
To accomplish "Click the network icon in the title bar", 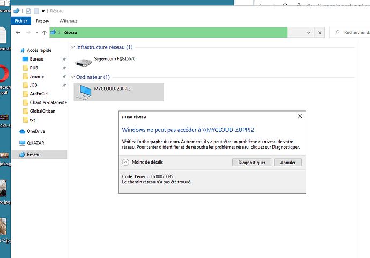I will point(17,11).
